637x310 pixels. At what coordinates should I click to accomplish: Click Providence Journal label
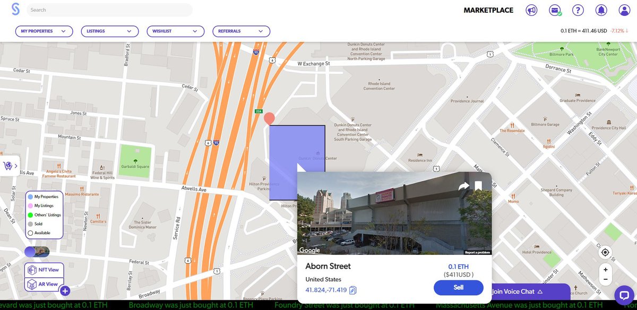pos(467,101)
